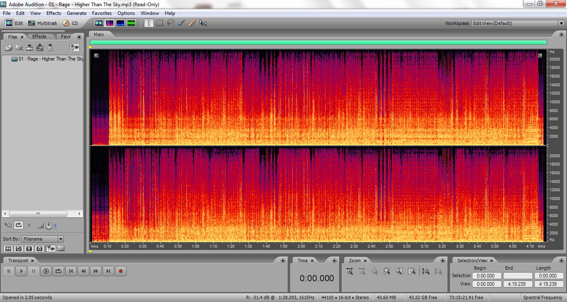Click the Import File folder icon
Image resolution: width=567 pixels, height=302 pixels.
[9, 48]
